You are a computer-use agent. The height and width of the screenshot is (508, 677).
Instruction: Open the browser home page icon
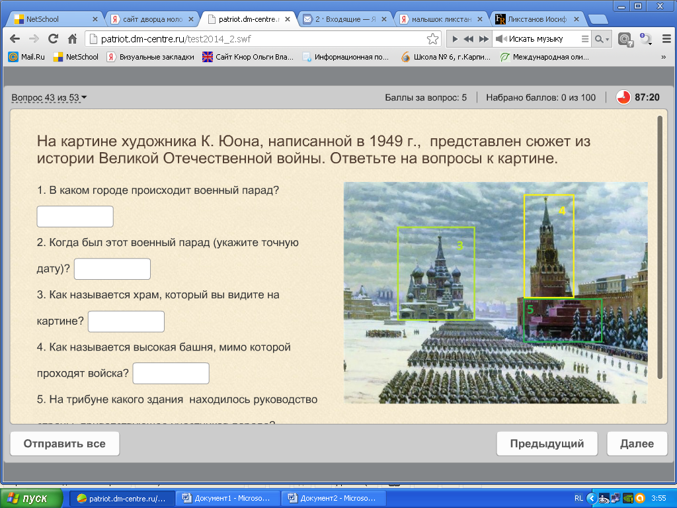73,39
